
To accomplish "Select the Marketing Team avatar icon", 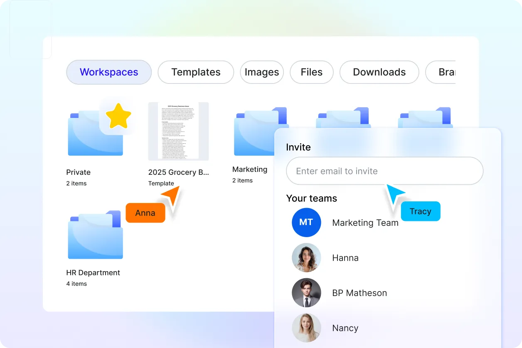I will click(306, 222).
